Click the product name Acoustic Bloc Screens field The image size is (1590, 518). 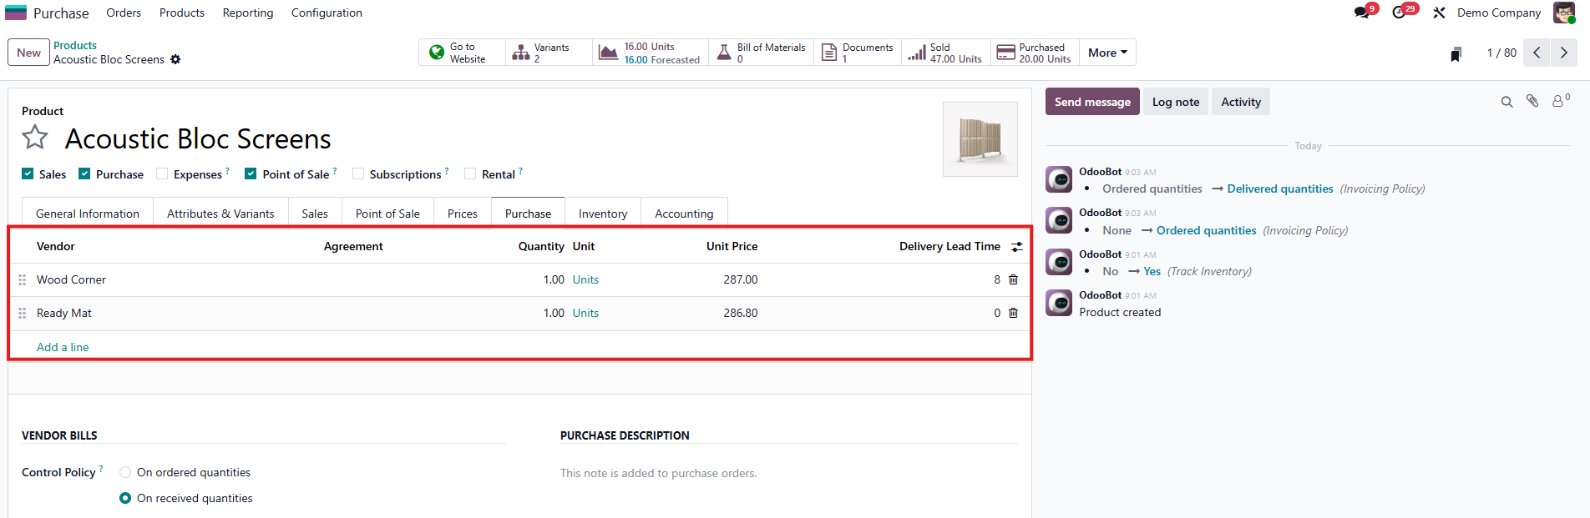click(x=198, y=138)
